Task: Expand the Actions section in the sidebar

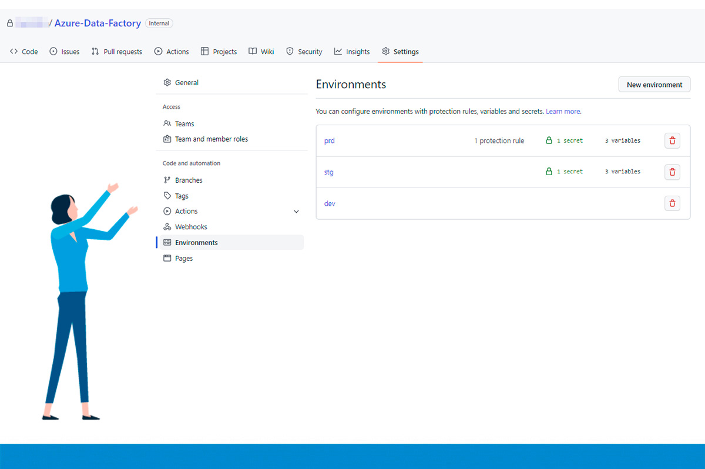Action: tap(296, 211)
